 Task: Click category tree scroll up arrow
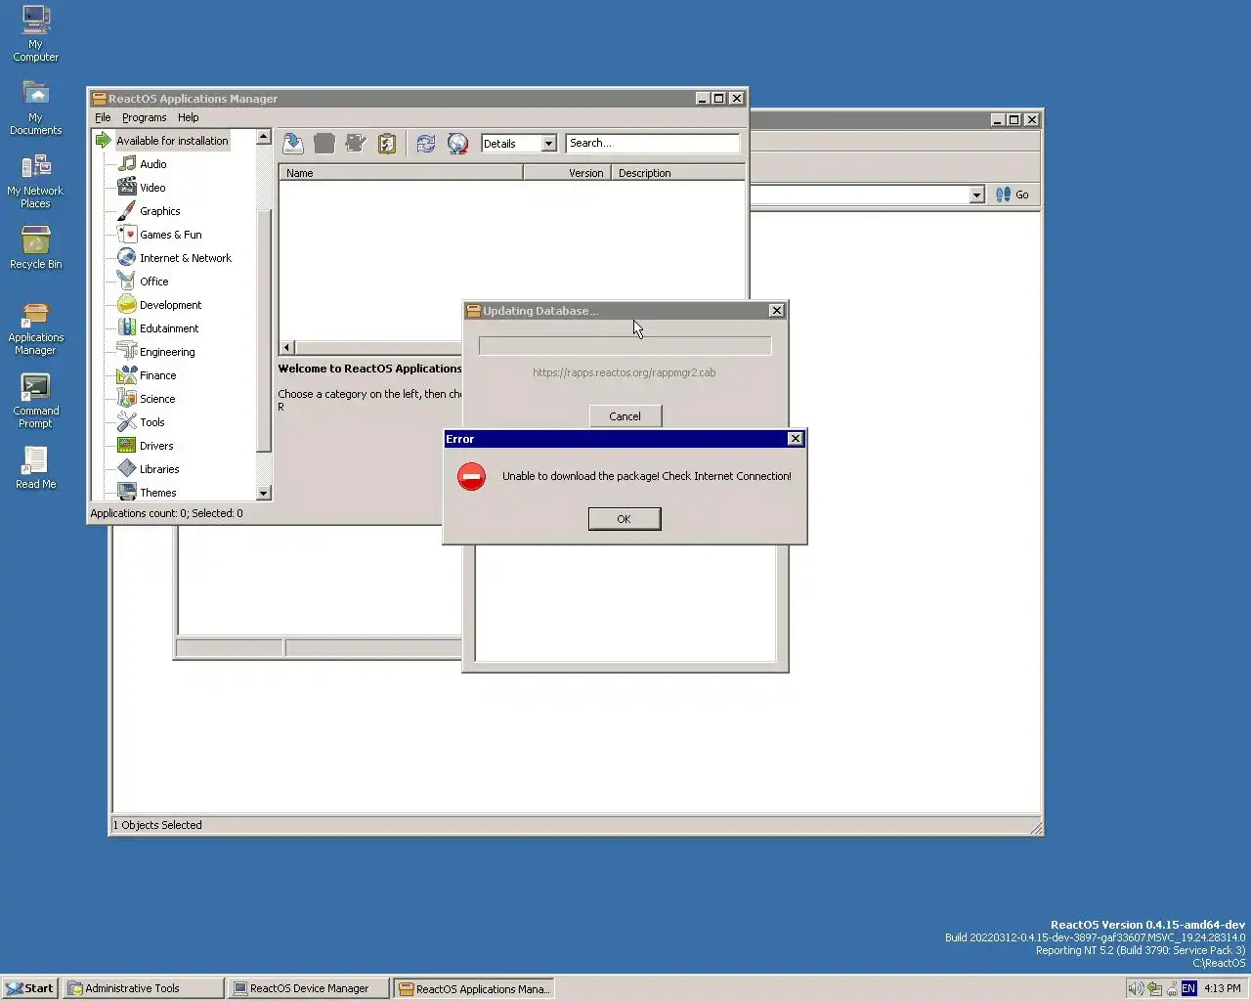[264, 138]
